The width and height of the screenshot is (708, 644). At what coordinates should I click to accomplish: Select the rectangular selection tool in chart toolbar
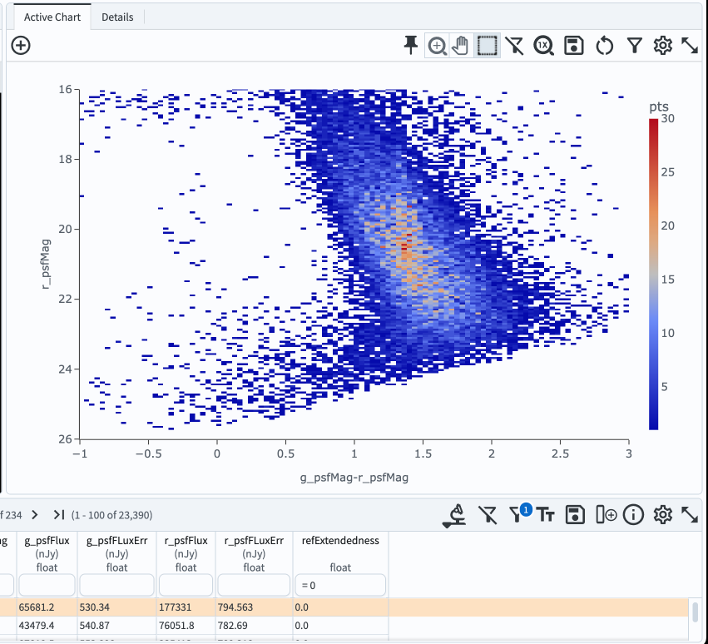[488, 46]
